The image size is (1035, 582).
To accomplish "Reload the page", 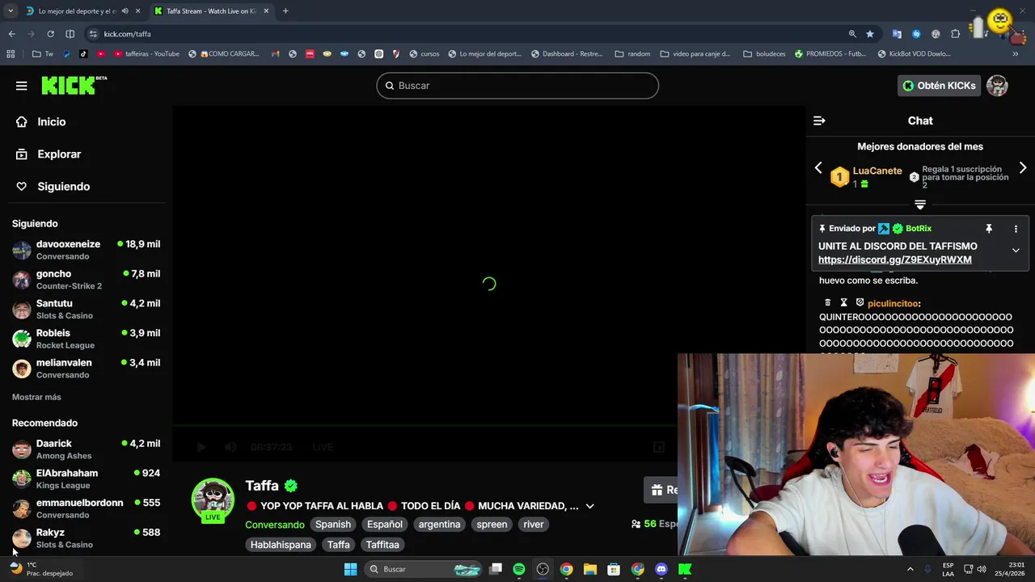I will 50,34.
